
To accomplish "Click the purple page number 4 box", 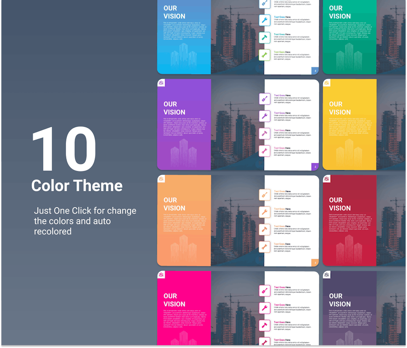I will point(315,167).
